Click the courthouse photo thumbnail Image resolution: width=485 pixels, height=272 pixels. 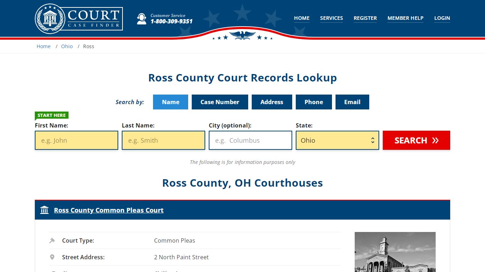(x=395, y=252)
